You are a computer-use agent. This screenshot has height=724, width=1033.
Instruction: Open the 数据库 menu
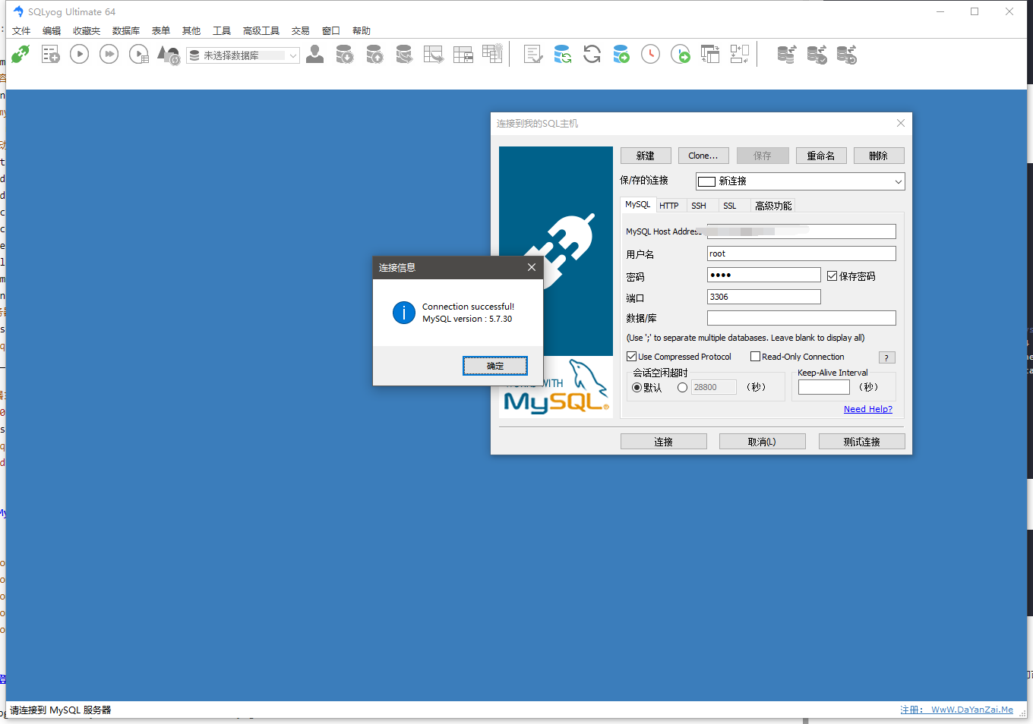[x=126, y=31]
